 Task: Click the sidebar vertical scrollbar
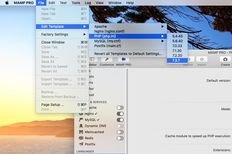point(127,111)
